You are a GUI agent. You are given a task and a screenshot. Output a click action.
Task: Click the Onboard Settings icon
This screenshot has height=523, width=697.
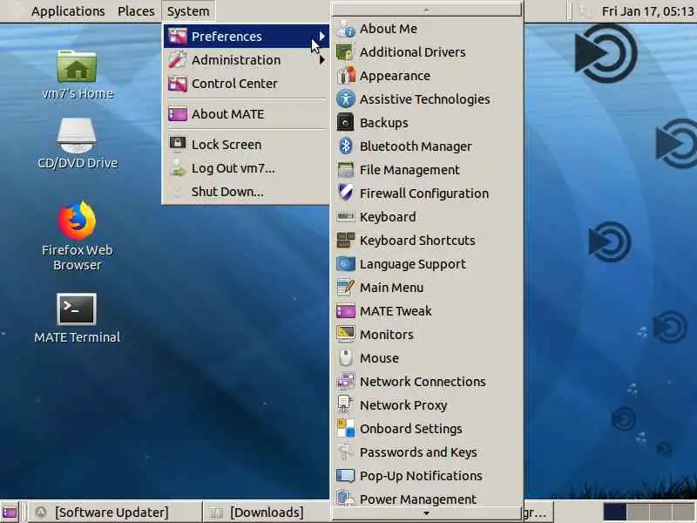tap(345, 428)
